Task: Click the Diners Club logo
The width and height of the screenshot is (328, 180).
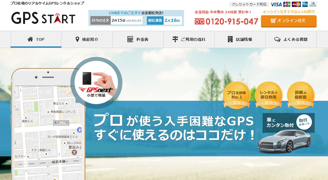Action: [x=313, y=4]
